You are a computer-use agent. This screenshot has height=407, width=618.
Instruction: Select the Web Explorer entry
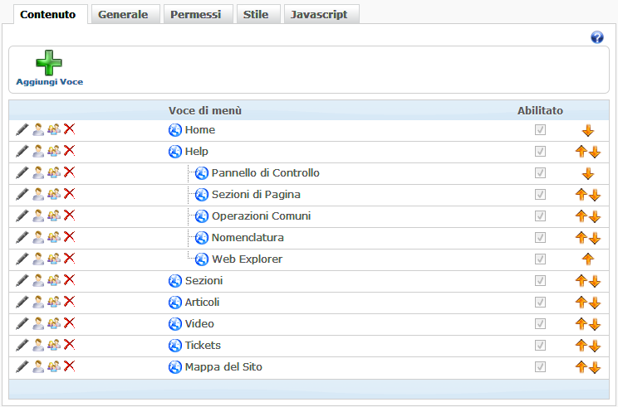click(248, 259)
